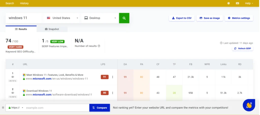This screenshot has width=260, height=115.
Task: Click the waving hand chat widget
Action: click(249, 105)
